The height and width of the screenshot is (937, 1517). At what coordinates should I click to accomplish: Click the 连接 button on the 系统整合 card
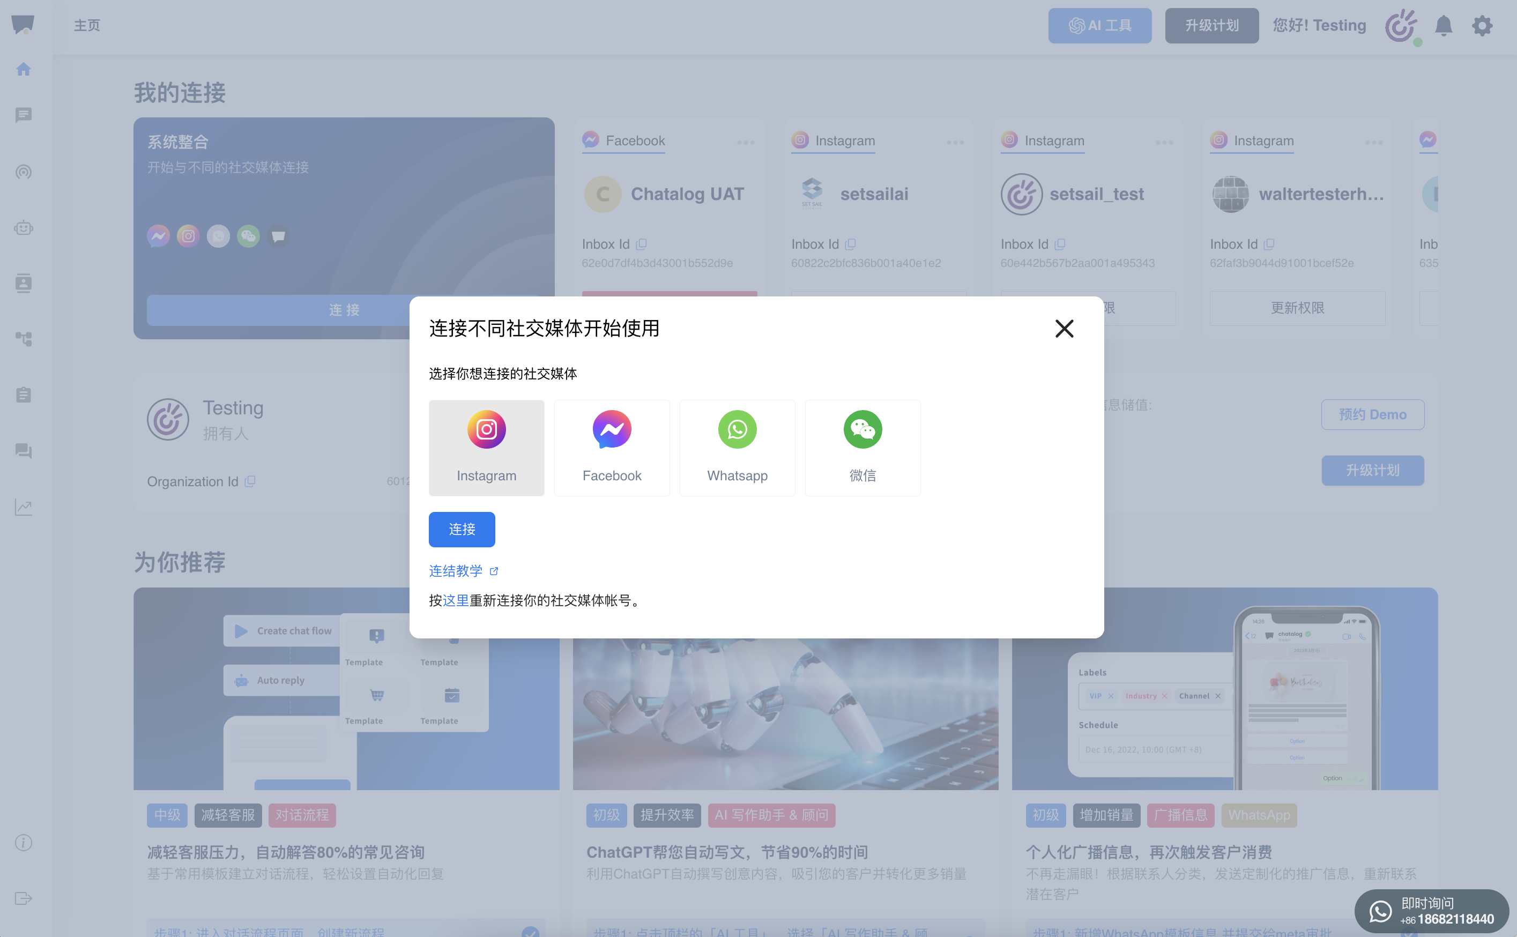[344, 310]
